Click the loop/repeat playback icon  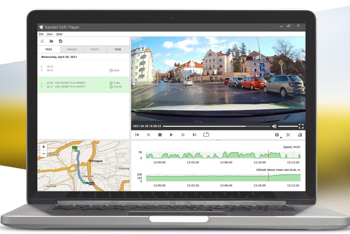tap(206, 134)
